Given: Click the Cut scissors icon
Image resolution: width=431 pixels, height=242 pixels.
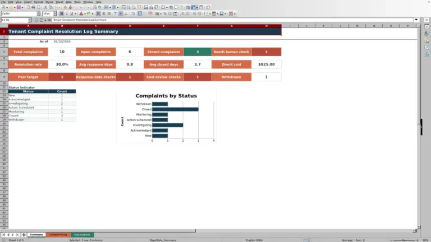Looking at the screenshot, I should pyautogui.click(x=45, y=7).
